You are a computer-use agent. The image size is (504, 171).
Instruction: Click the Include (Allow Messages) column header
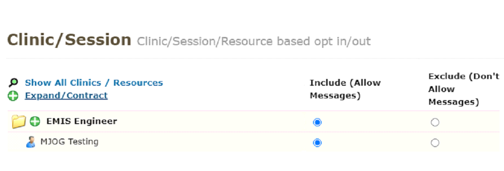(345, 89)
